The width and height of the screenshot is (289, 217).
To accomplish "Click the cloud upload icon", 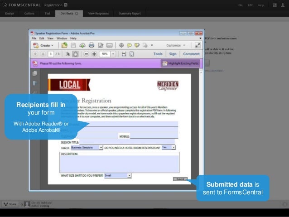I will click(x=82, y=45).
